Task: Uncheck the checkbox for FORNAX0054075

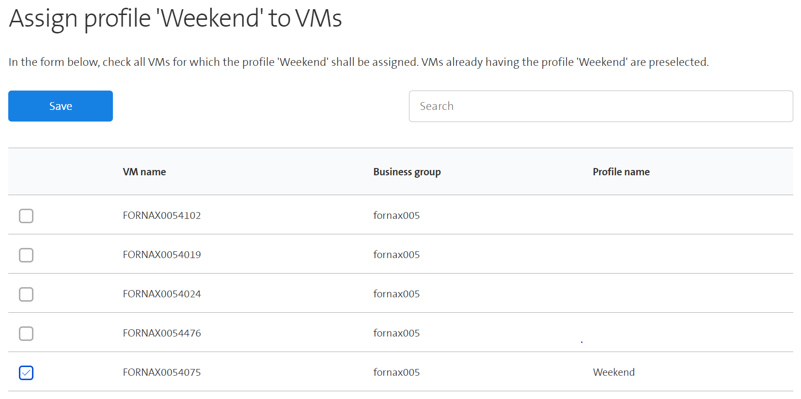Action: tap(26, 373)
